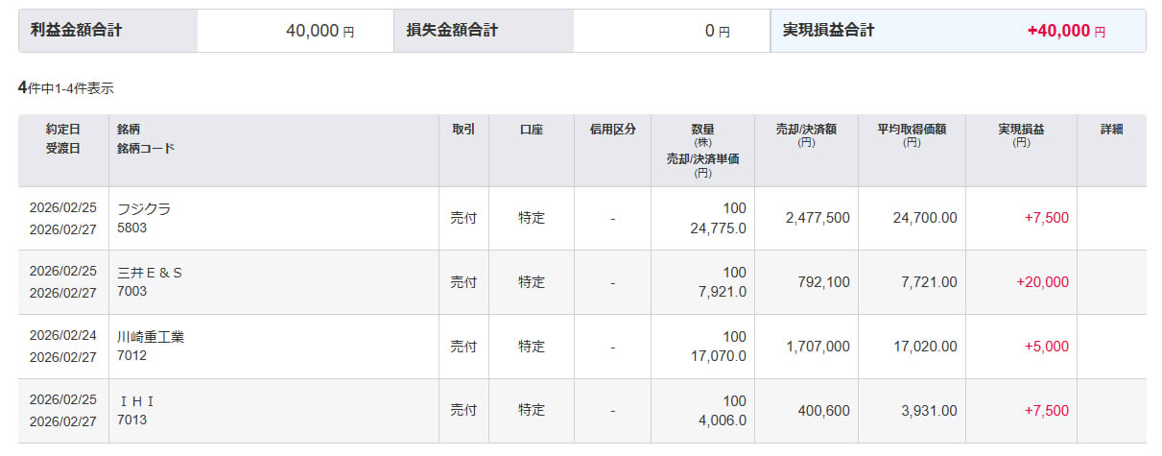Click stock code 5803

(131, 228)
